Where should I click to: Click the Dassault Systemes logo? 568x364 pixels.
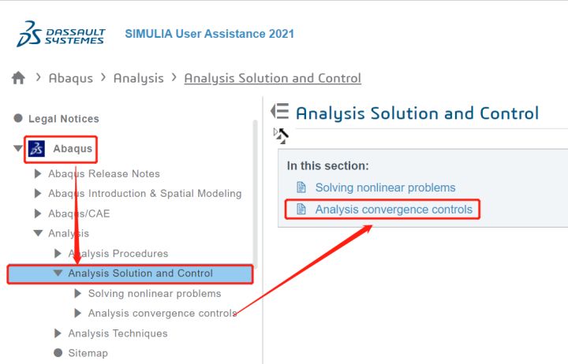click(61, 34)
